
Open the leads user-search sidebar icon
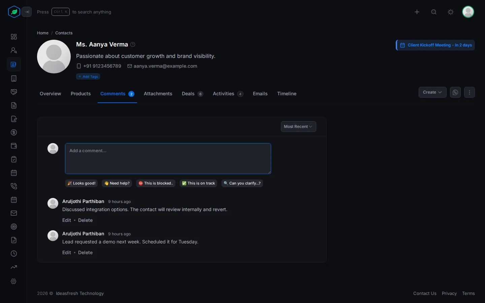(14, 50)
